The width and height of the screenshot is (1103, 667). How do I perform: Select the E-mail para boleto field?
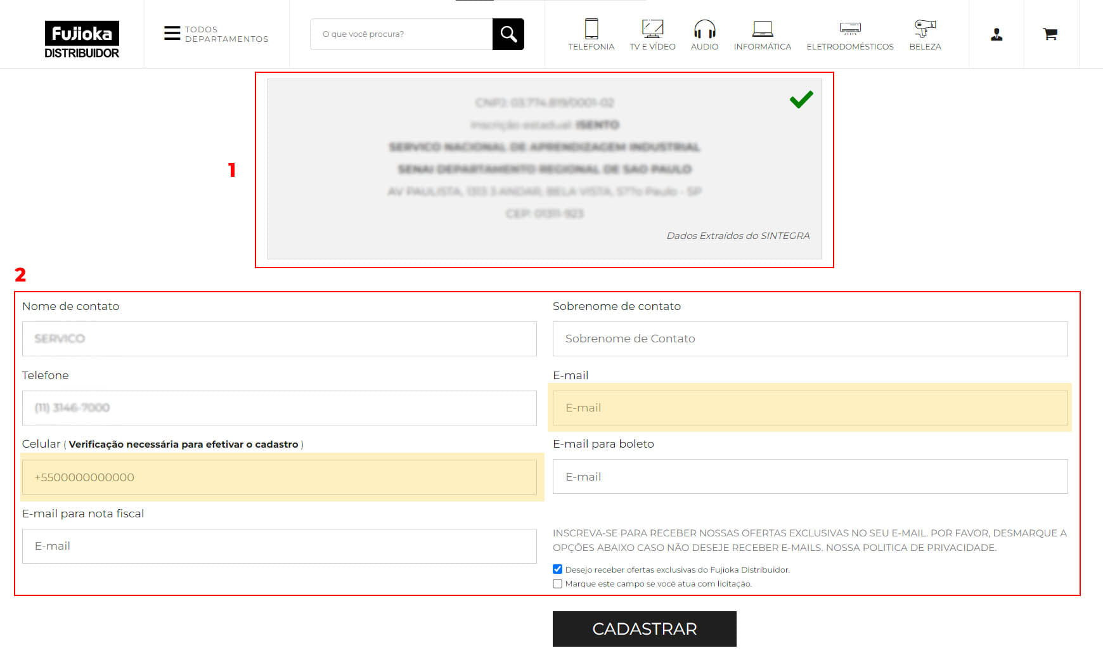pyautogui.click(x=810, y=477)
